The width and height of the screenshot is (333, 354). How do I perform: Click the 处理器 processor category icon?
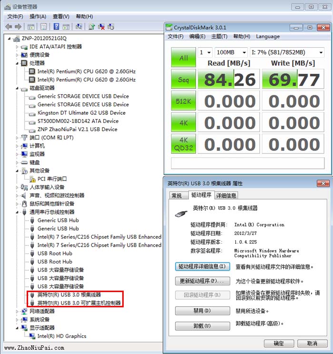tap(24, 63)
